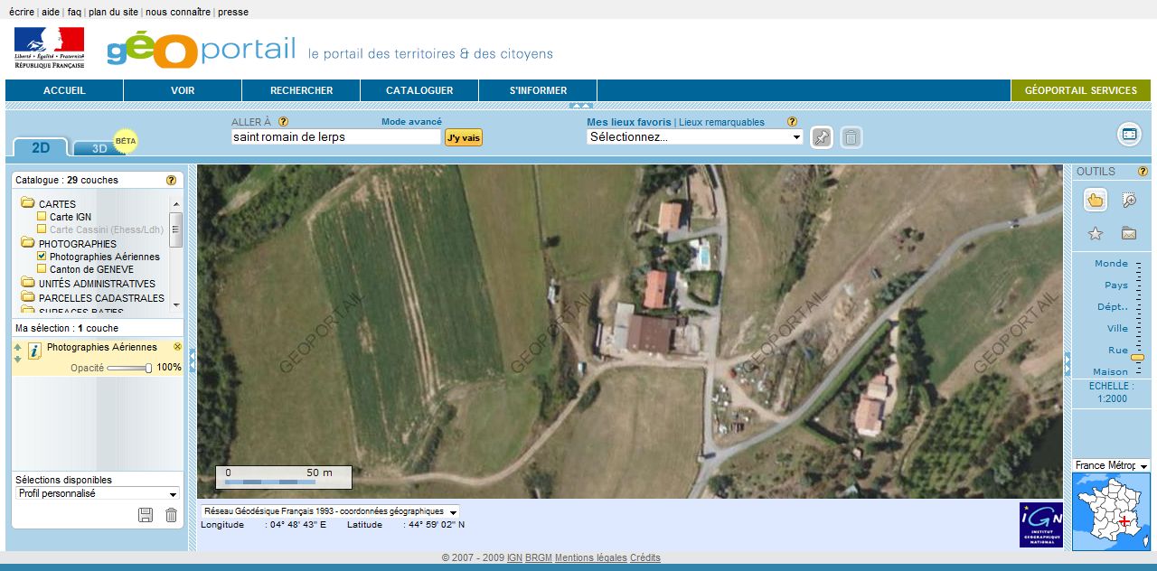The width and height of the screenshot is (1157, 571).
Task: Open the Crédits link
Action: point(645,558)
